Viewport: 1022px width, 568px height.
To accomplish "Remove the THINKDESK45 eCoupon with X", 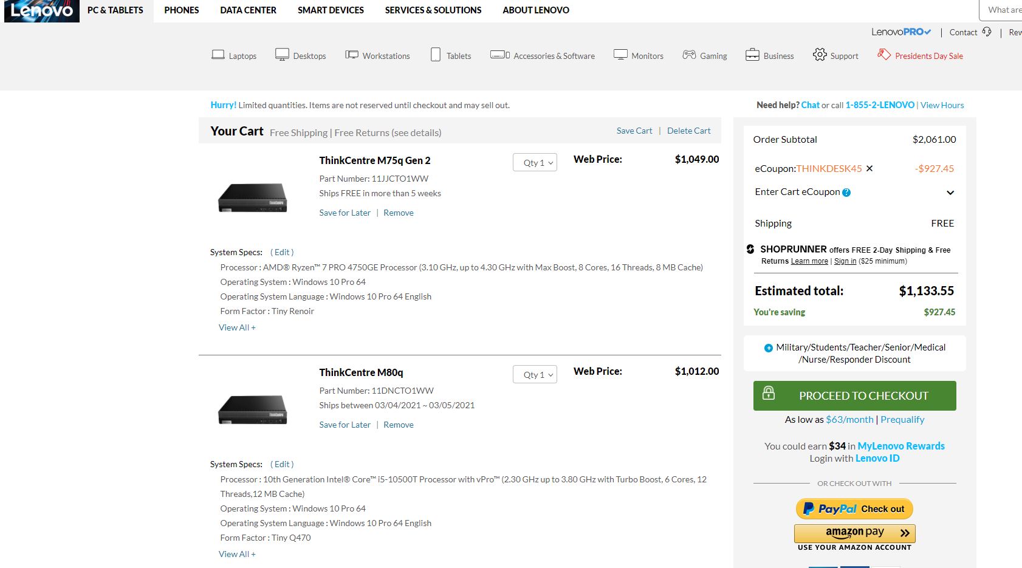I will [x=869, y=168].
